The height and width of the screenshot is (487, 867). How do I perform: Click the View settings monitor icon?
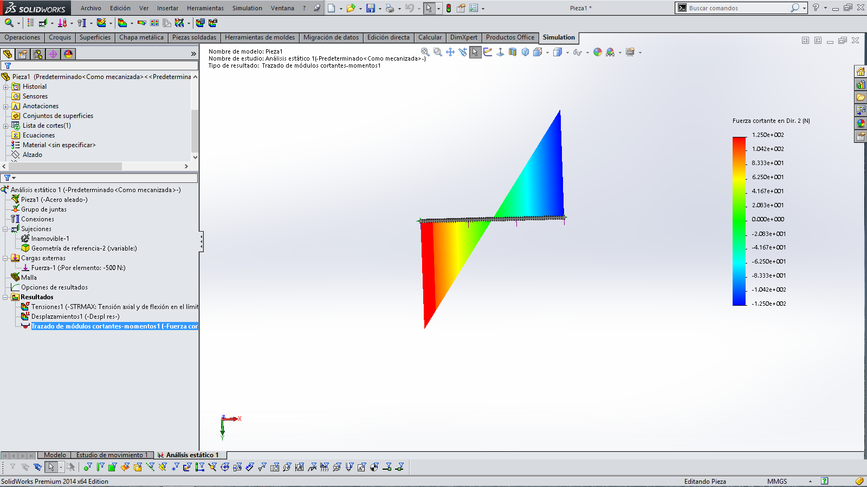(630, 52)
